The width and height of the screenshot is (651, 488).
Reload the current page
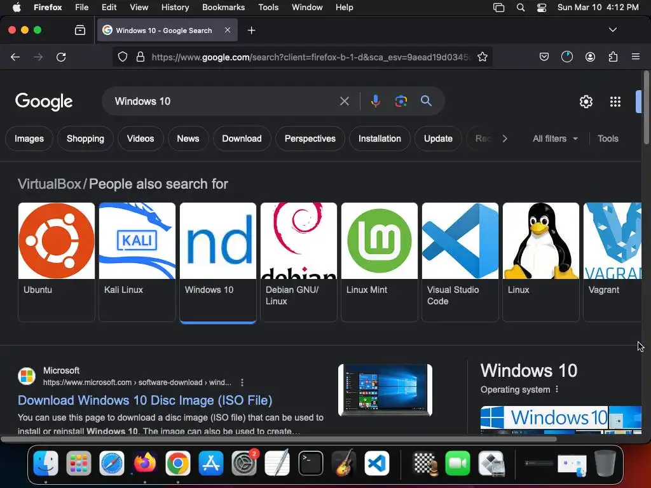[x=61, y=57]
